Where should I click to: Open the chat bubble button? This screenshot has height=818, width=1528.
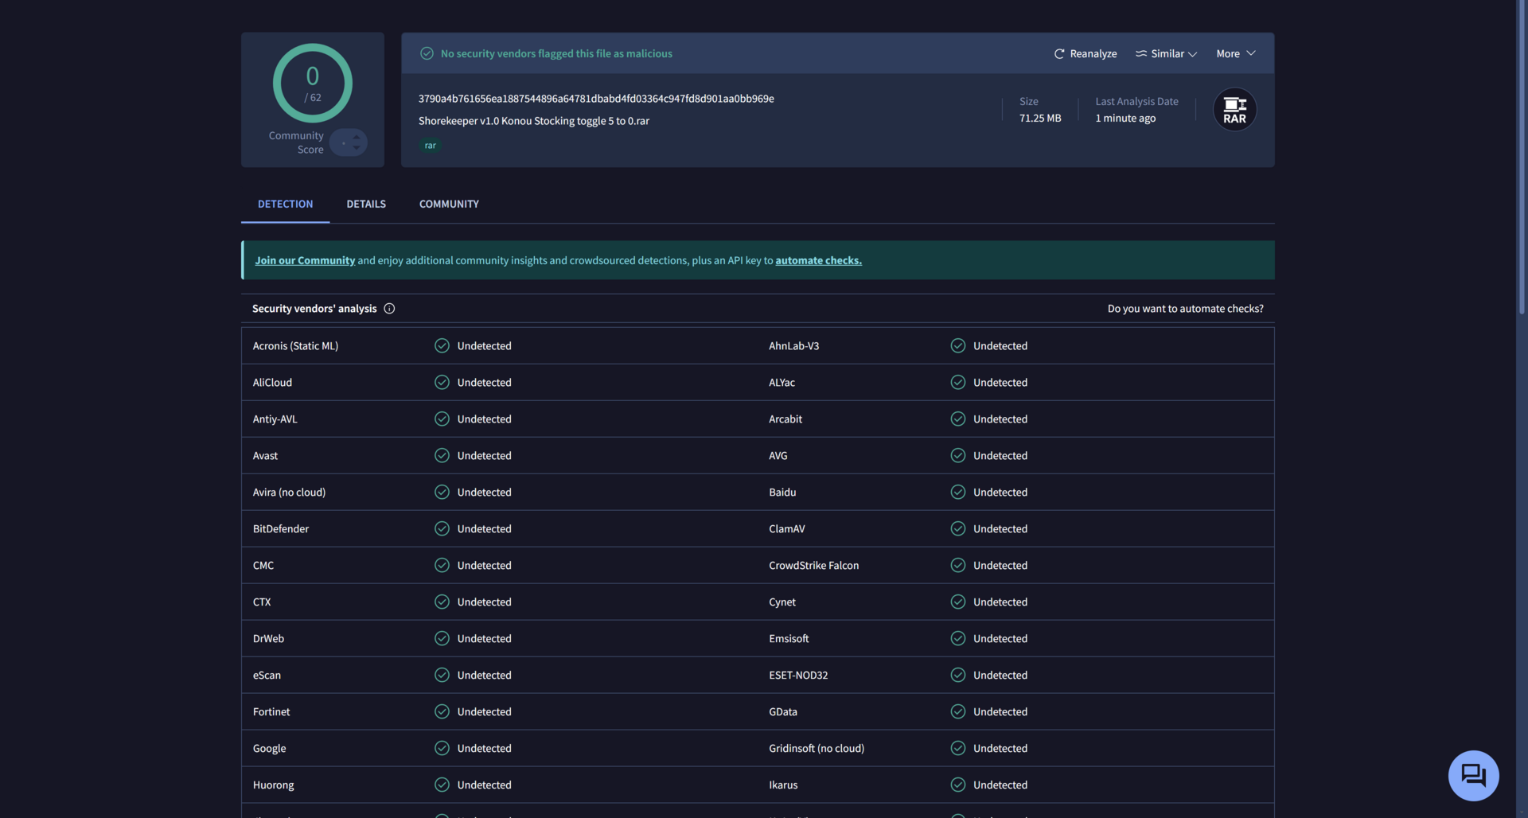1473,776
